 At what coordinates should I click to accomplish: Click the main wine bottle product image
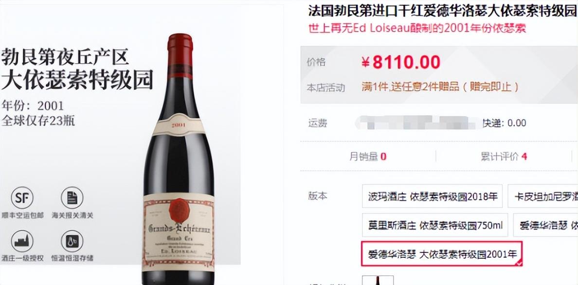pyautogui.click(x=179, y=159)
